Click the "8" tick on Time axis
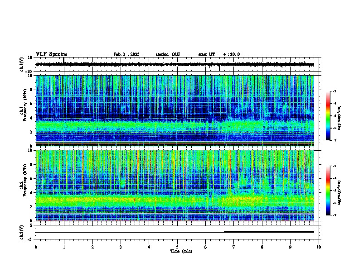The image size is (359, 277). 262,247
